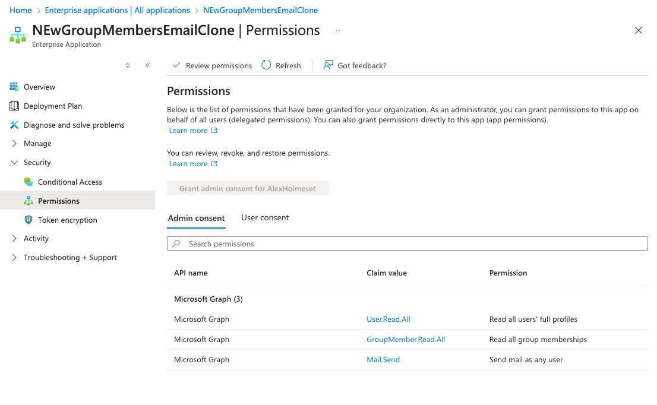Expand Troubleshooting + Support section
Image resolution: width=657 pixels, height=405 pixels.
point(14,258)
